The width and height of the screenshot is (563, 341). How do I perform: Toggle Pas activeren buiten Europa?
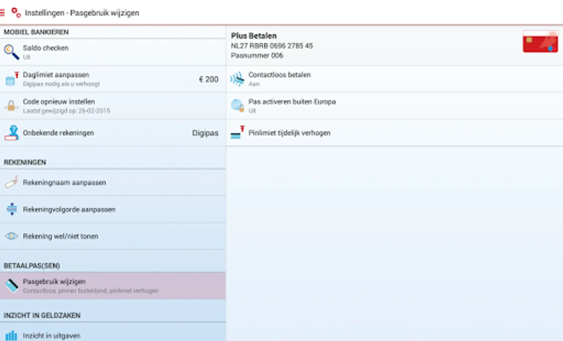(395, 106)
